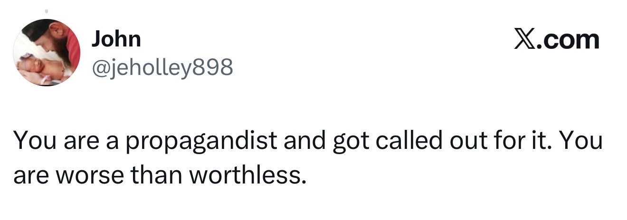627x220 pixels.
Task: Click the word "than" in the post
Action: pos(155,176)
